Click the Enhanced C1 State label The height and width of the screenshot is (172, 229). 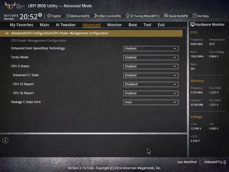[x=26, y=75]
